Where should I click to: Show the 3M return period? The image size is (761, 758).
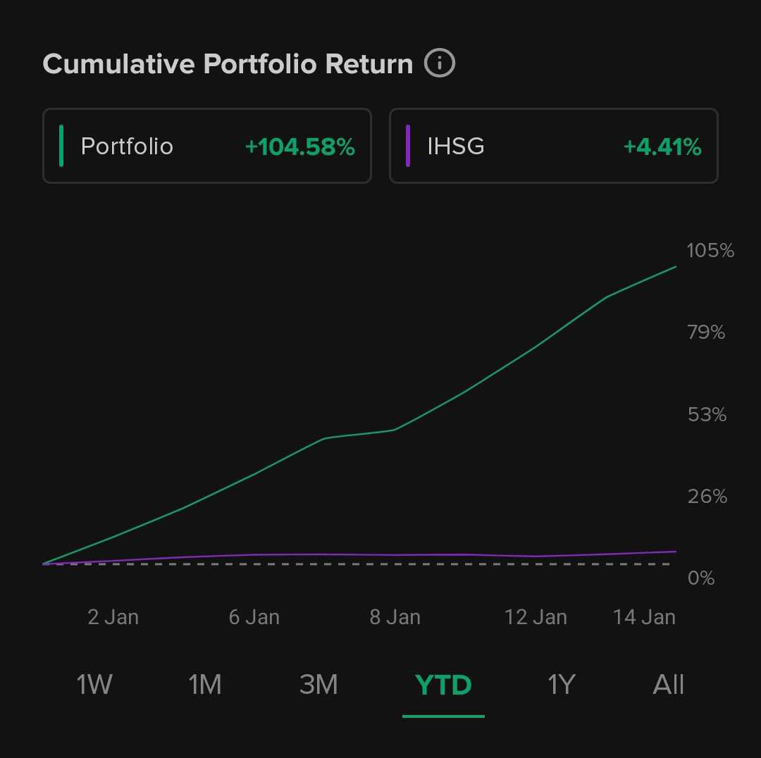click(x=318, y=684)
